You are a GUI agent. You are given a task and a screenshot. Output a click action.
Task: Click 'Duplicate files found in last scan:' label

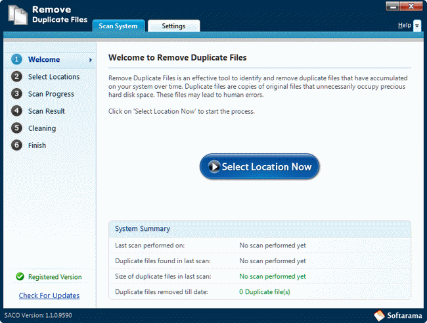point(163,261)
